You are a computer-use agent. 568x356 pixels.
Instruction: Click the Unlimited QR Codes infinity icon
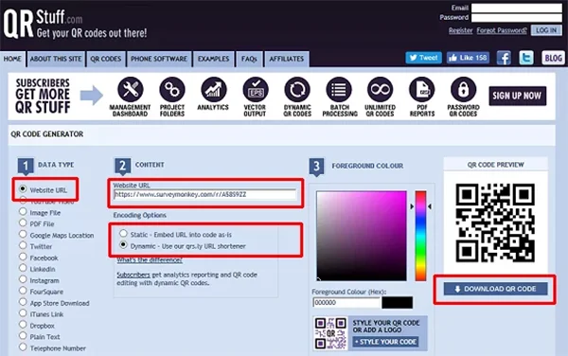click(x=380, y=89)
